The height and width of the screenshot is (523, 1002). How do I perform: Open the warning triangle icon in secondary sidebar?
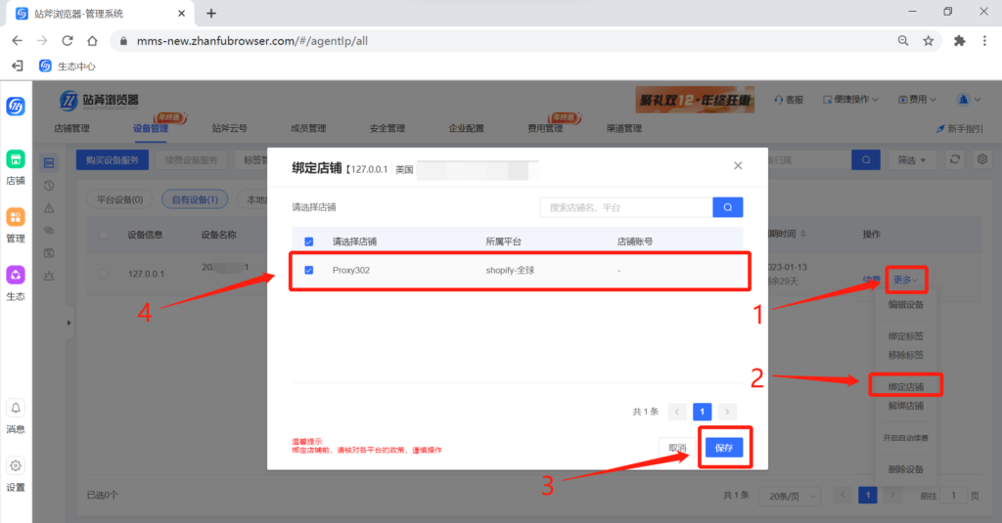click(49, 208)
